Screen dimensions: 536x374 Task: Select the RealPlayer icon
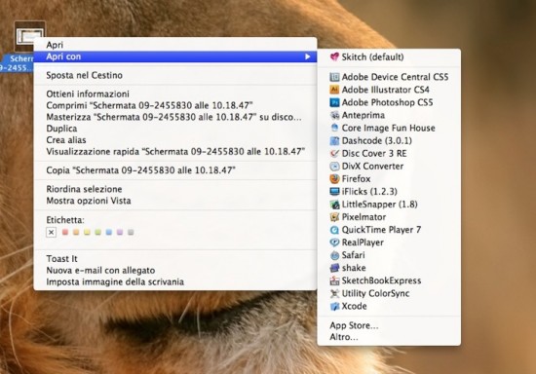[x=334, y=243]
